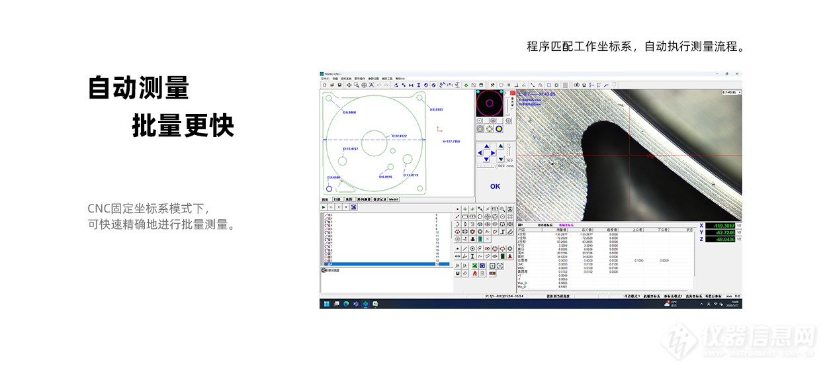Click the eye icon above video
Image resolution: width=827 pixels, height=370 pixels.
click(x=577, y=85)
